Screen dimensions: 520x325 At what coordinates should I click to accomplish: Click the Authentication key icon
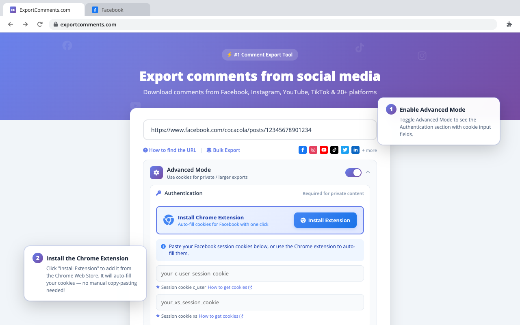159,193
